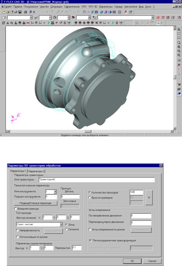Screen dimensions: 182x266
Task: Switch to the Параметры 2 tab
Action: click(x=36, y=171)
